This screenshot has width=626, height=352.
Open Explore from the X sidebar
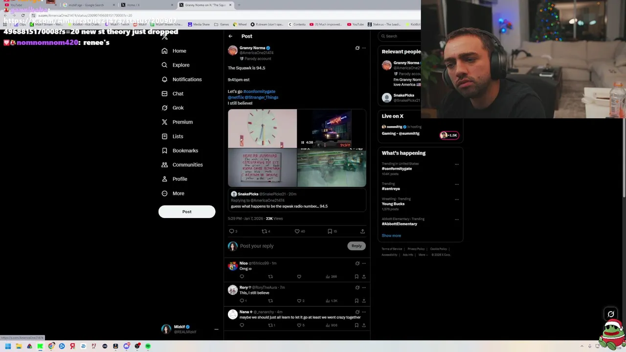click(x=176, y=65)
